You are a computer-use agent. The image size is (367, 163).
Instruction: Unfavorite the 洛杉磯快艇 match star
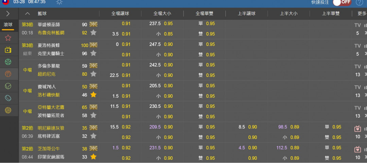click(93, 95)
